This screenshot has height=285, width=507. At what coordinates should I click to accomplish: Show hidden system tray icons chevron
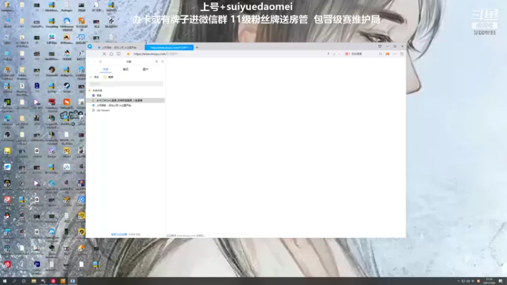(458, 281)
